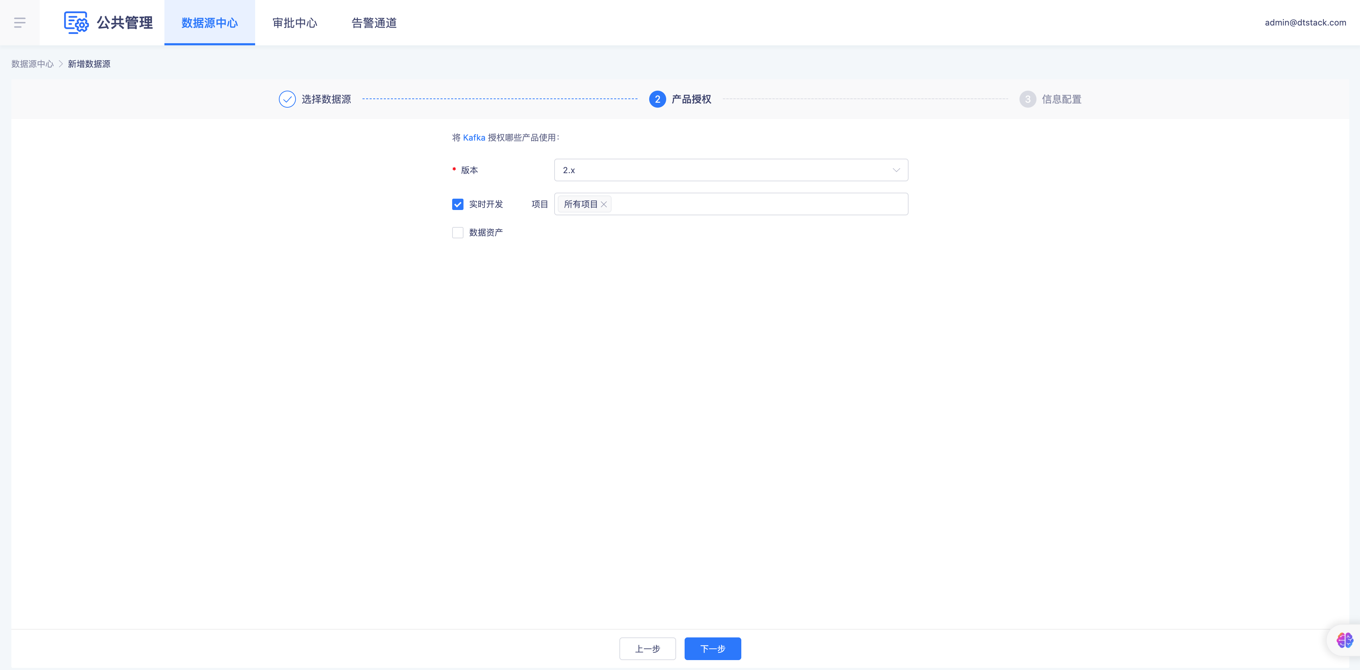Open the admin@dtstack.com account menu
The image size is (1360, 670).
coord(1305,23)
